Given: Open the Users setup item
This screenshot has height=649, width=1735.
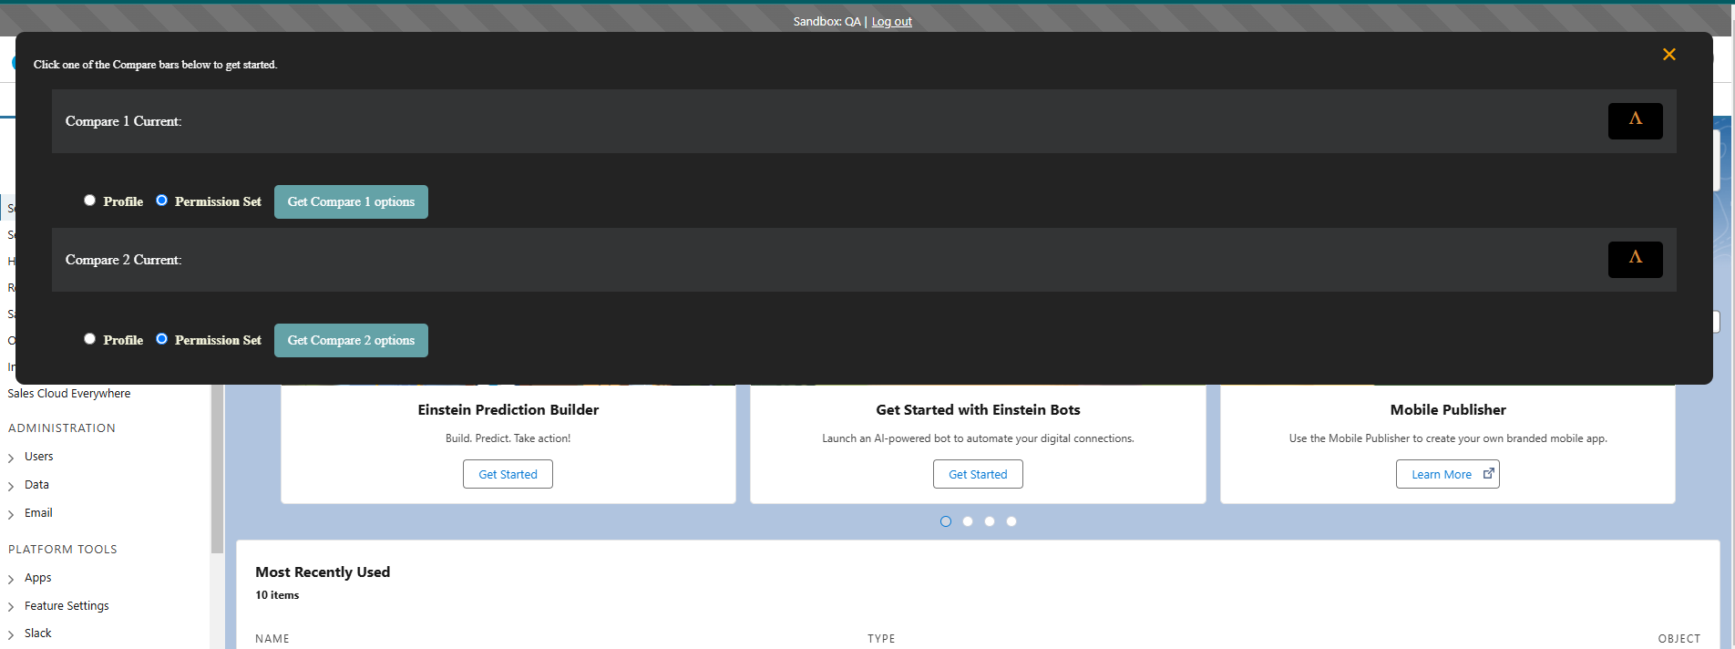Looking at the screenshot, I should click(x=38, y=457).
